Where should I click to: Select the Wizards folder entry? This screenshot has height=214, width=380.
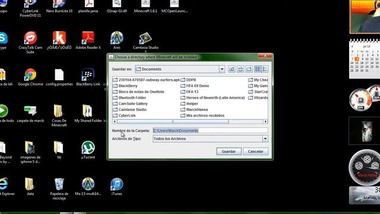coord(258,97)
